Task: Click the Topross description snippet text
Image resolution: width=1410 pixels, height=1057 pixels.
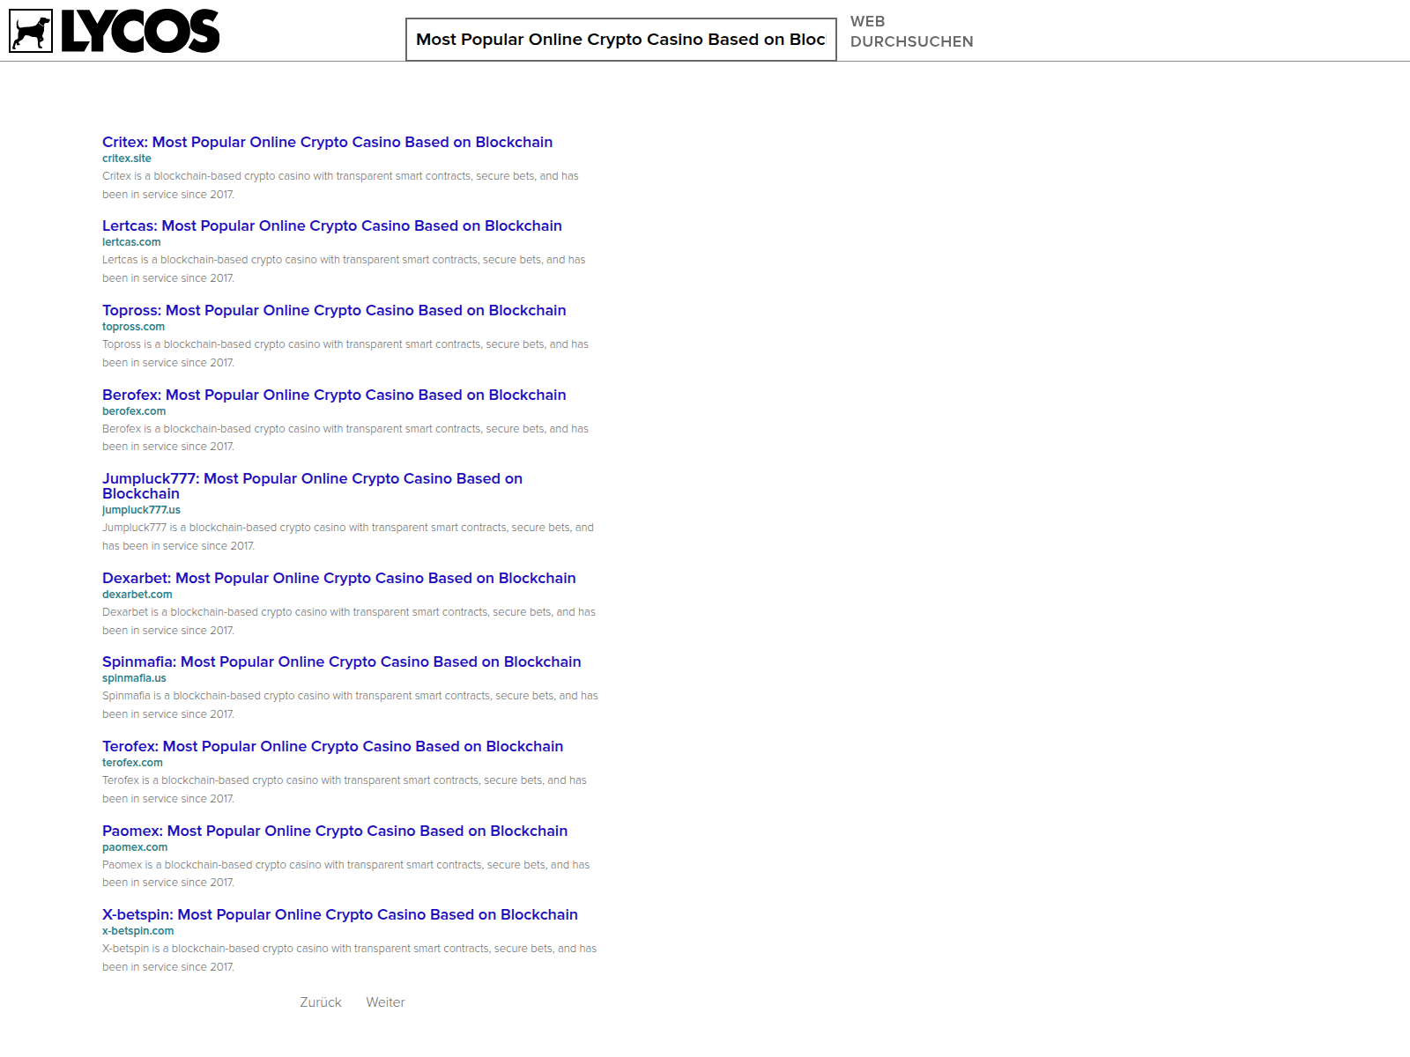Action: coord(345,353)
